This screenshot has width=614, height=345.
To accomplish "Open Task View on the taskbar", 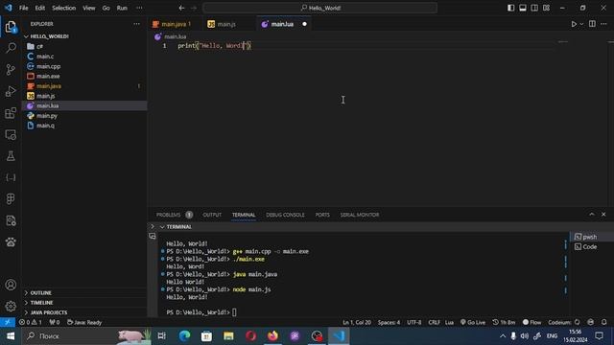I will 162,336.
